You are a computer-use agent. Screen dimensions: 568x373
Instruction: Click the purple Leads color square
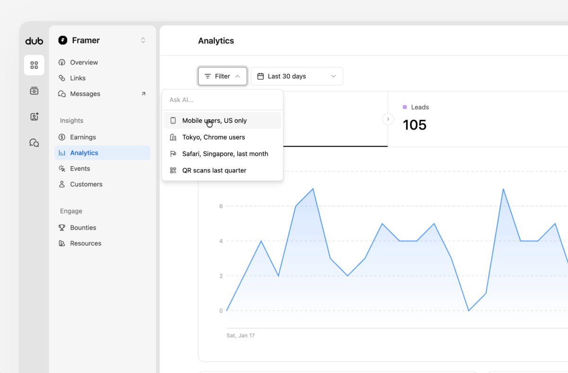[x=405, y=107]
